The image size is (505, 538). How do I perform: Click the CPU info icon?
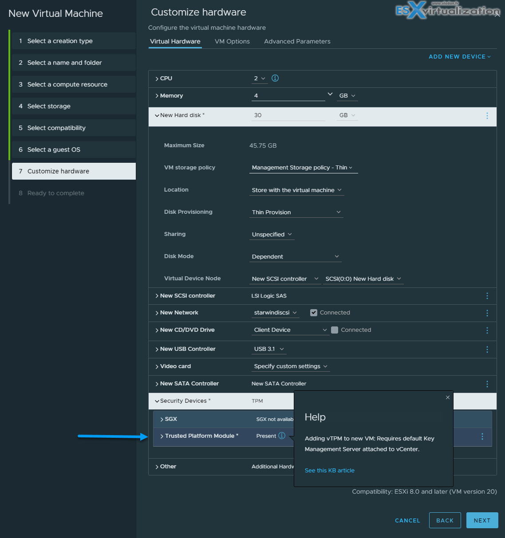(x=275, y=78)
